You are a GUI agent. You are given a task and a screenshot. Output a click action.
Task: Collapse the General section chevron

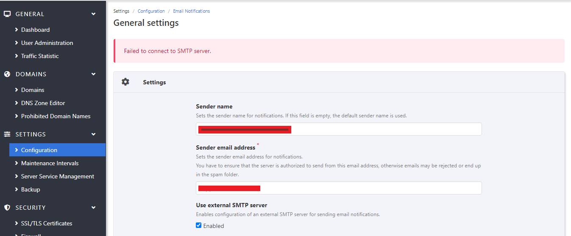click(x=94, y=14)
